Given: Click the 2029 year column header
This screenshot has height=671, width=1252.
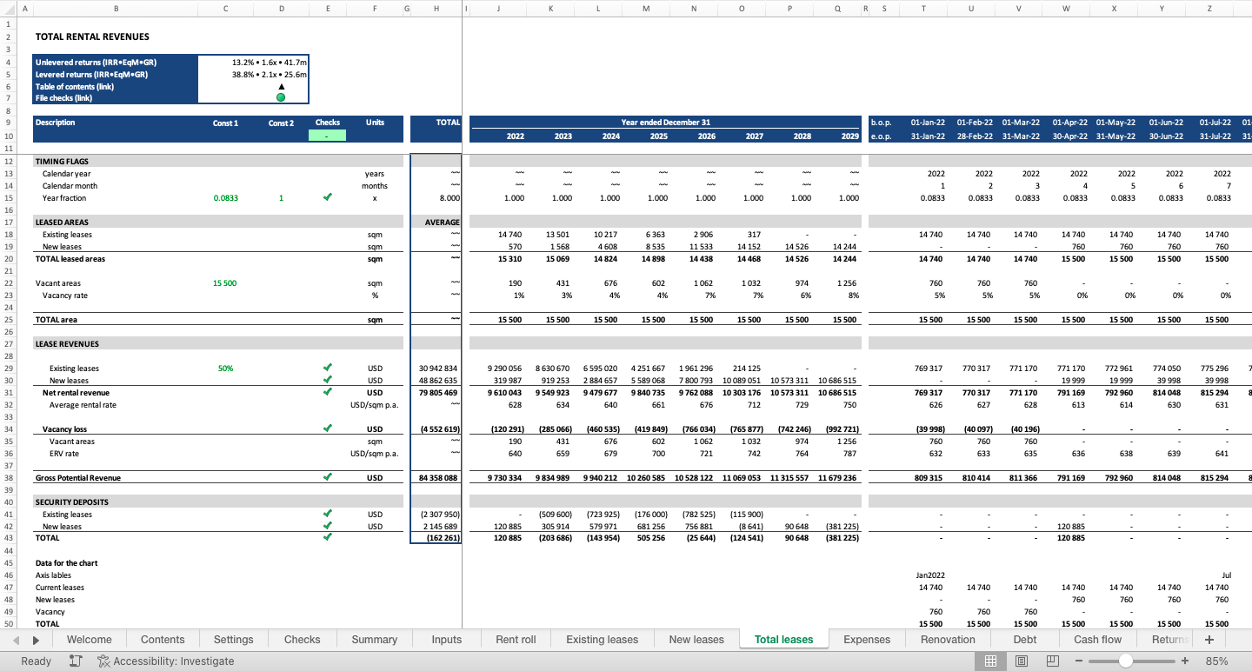Looking at the screenshot, I should pyautogui.click(x=849, y=136).
